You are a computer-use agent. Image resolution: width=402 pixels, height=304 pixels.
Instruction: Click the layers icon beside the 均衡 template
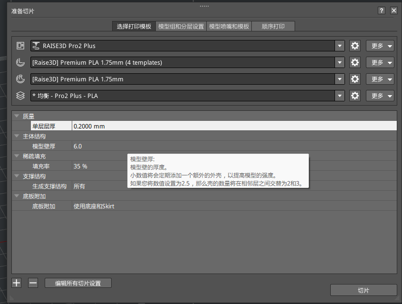[x=20, y=96]
